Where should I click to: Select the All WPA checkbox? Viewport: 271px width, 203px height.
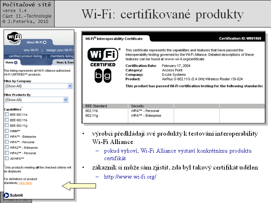(x=7, y=158)
